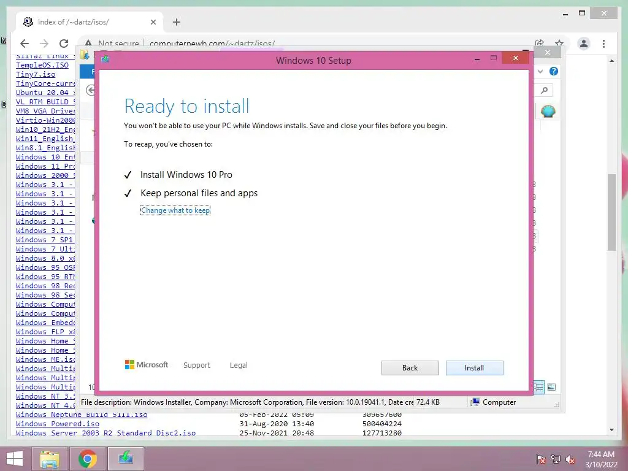Go back with the setup Back button
Image resolution: width=628 pixels, height=471 pixels.
[x=410, y=368]
